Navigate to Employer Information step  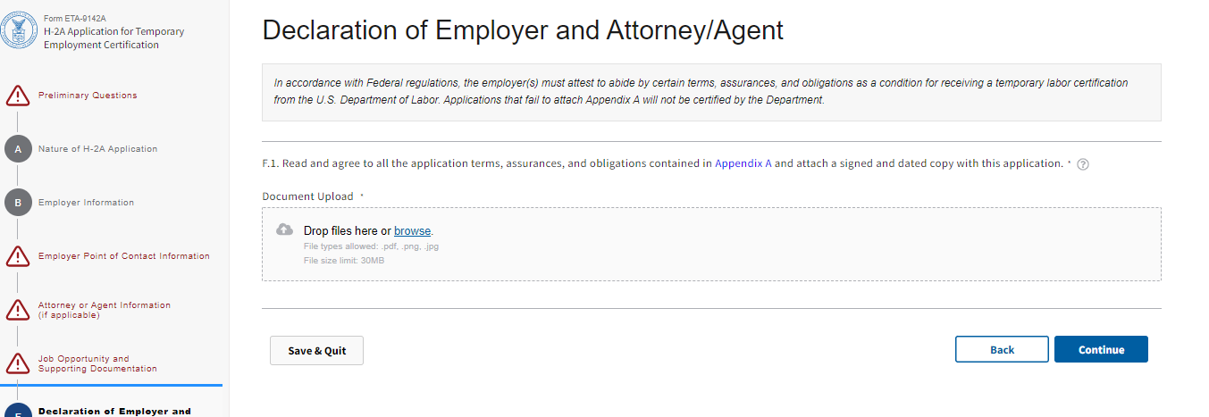tap(86, 203)
